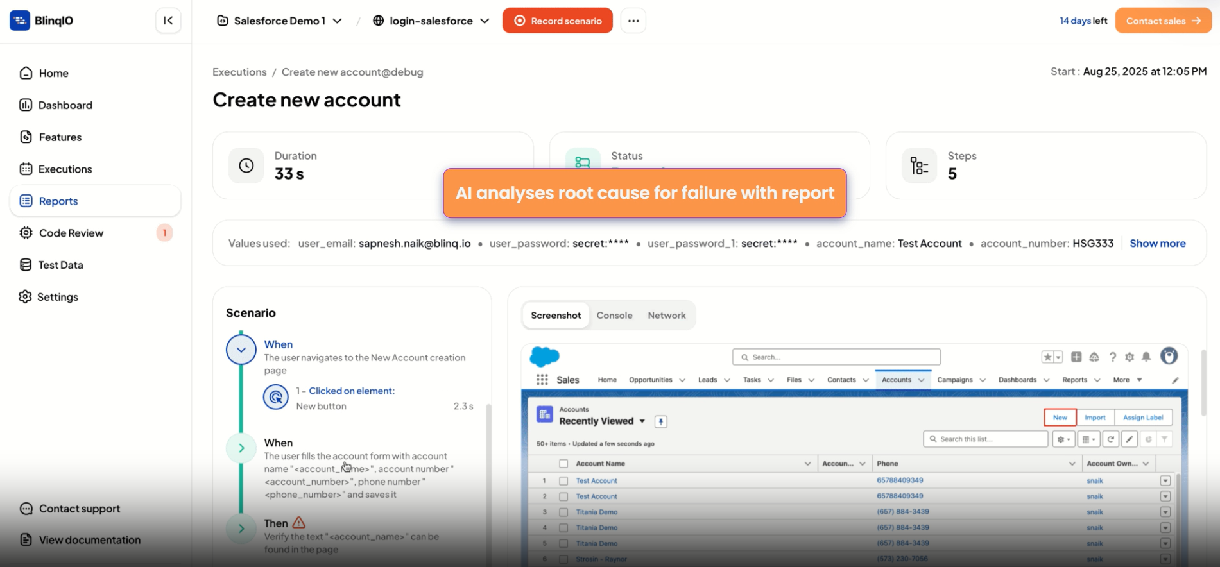Click the New button in Accounts
1220x567 pixels.
click(x=1060, y=418)
